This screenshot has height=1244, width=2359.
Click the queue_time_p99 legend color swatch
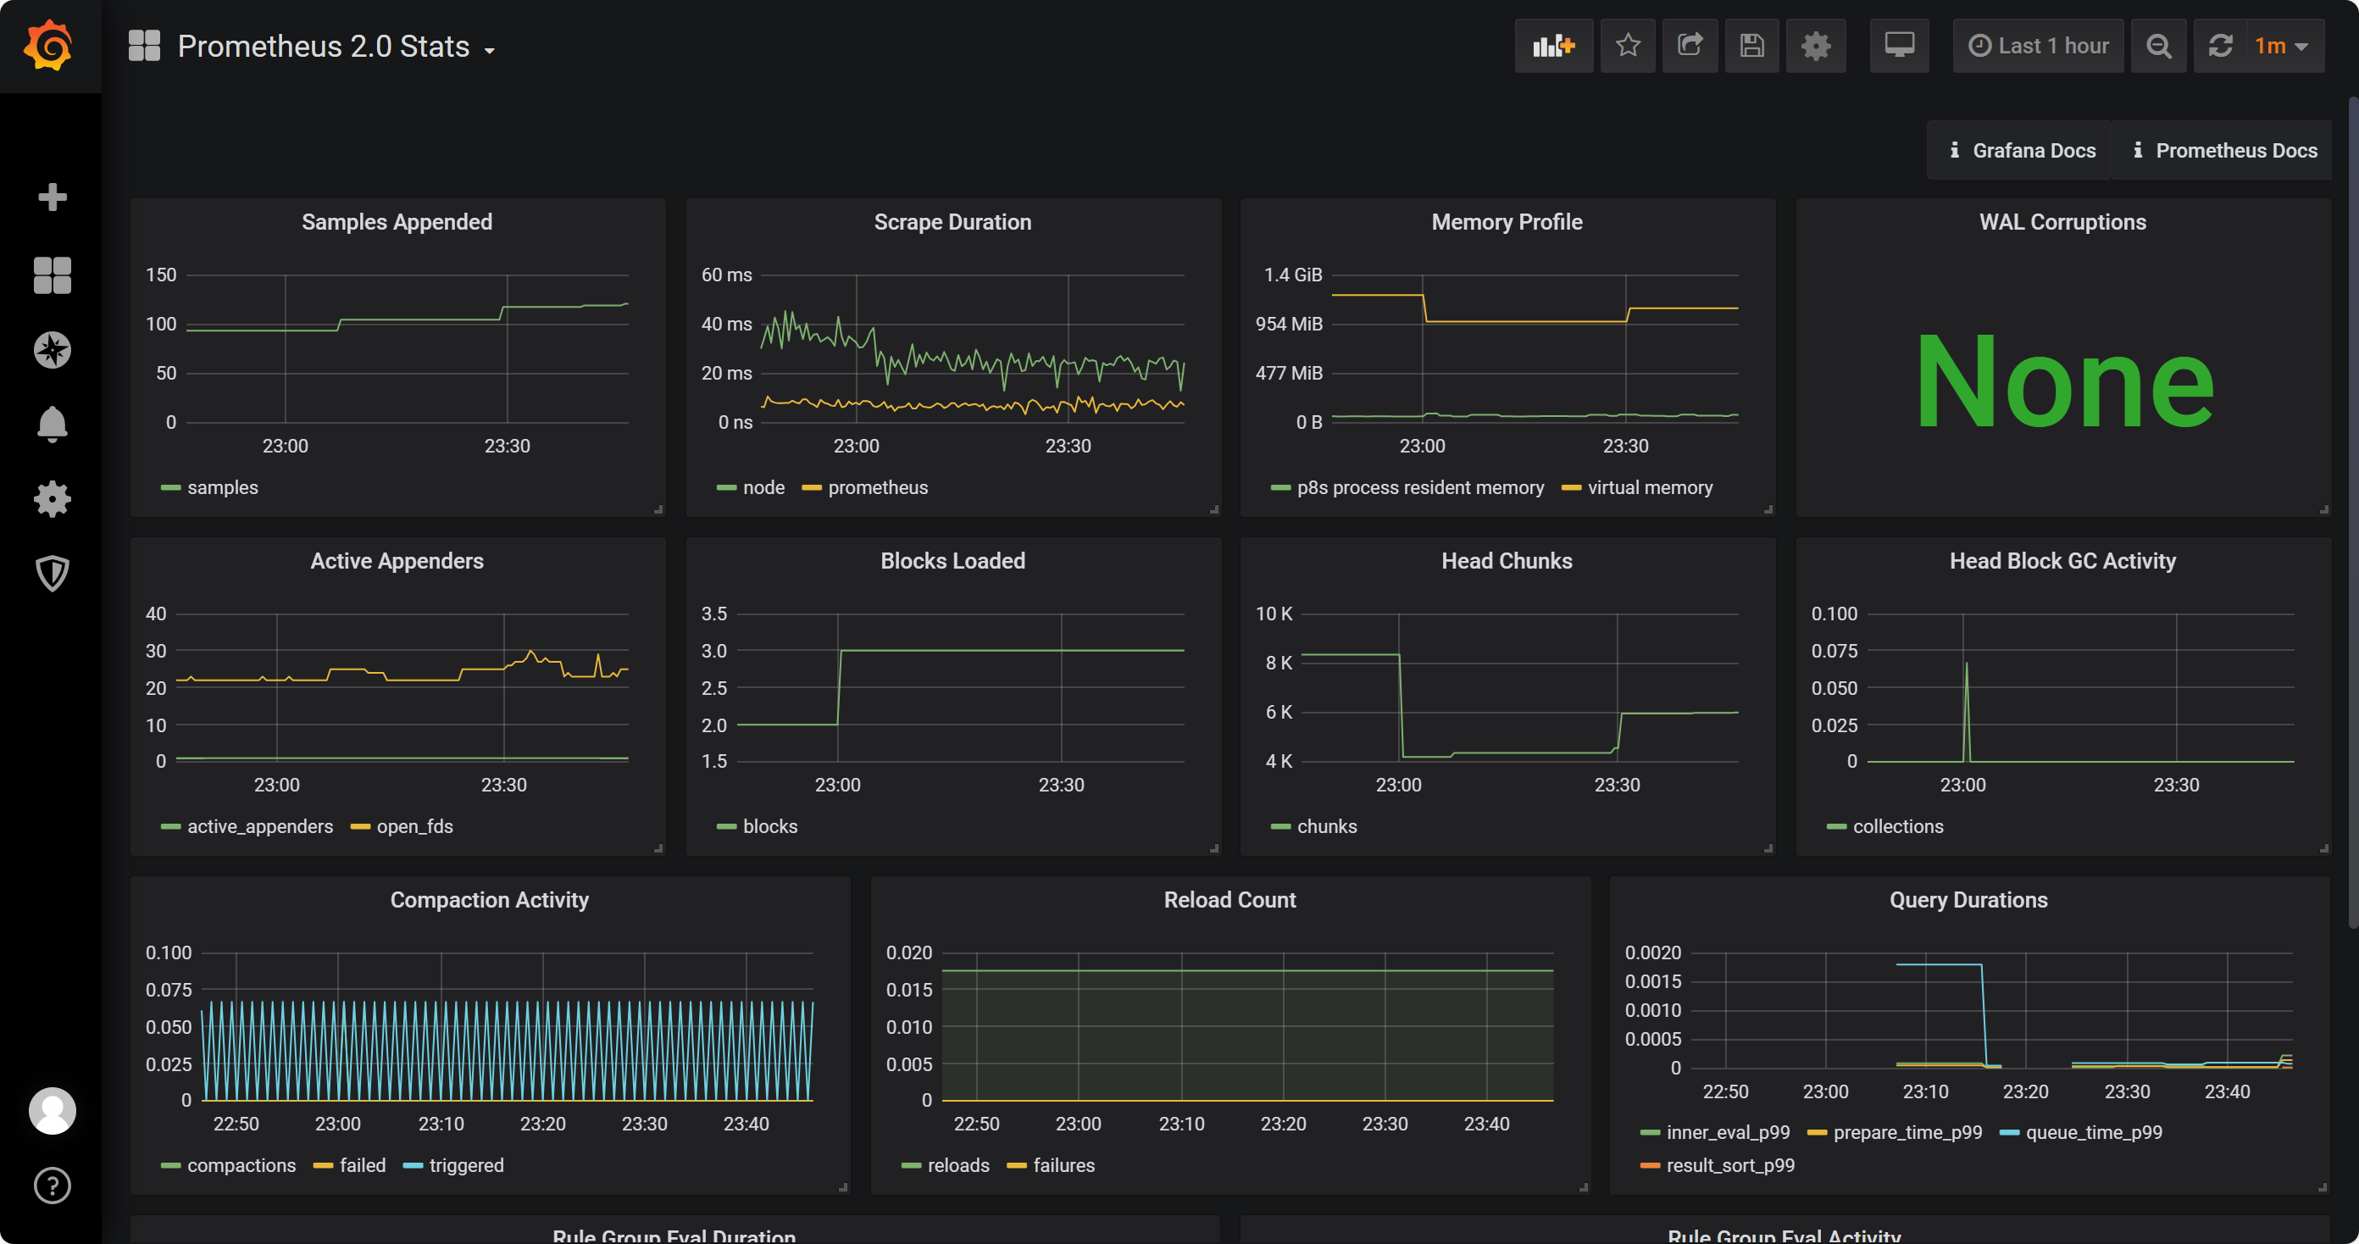pyautogui.click(x=2009, y=1133)
